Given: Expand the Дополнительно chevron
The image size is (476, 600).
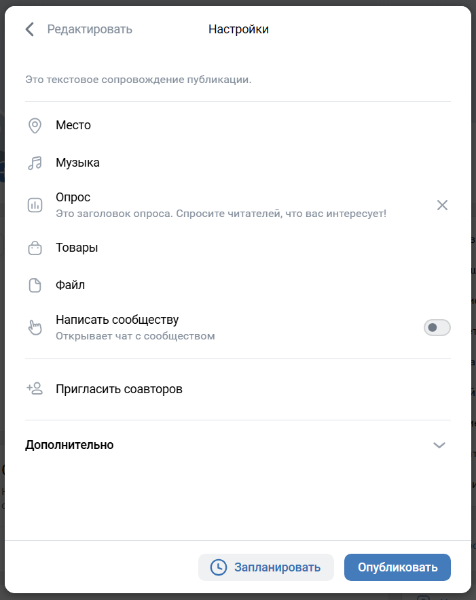Looking at the screenshot, I should pos(439,445).
